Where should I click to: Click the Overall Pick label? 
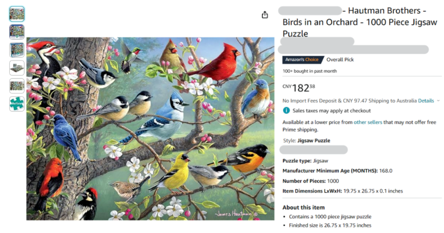340,60
